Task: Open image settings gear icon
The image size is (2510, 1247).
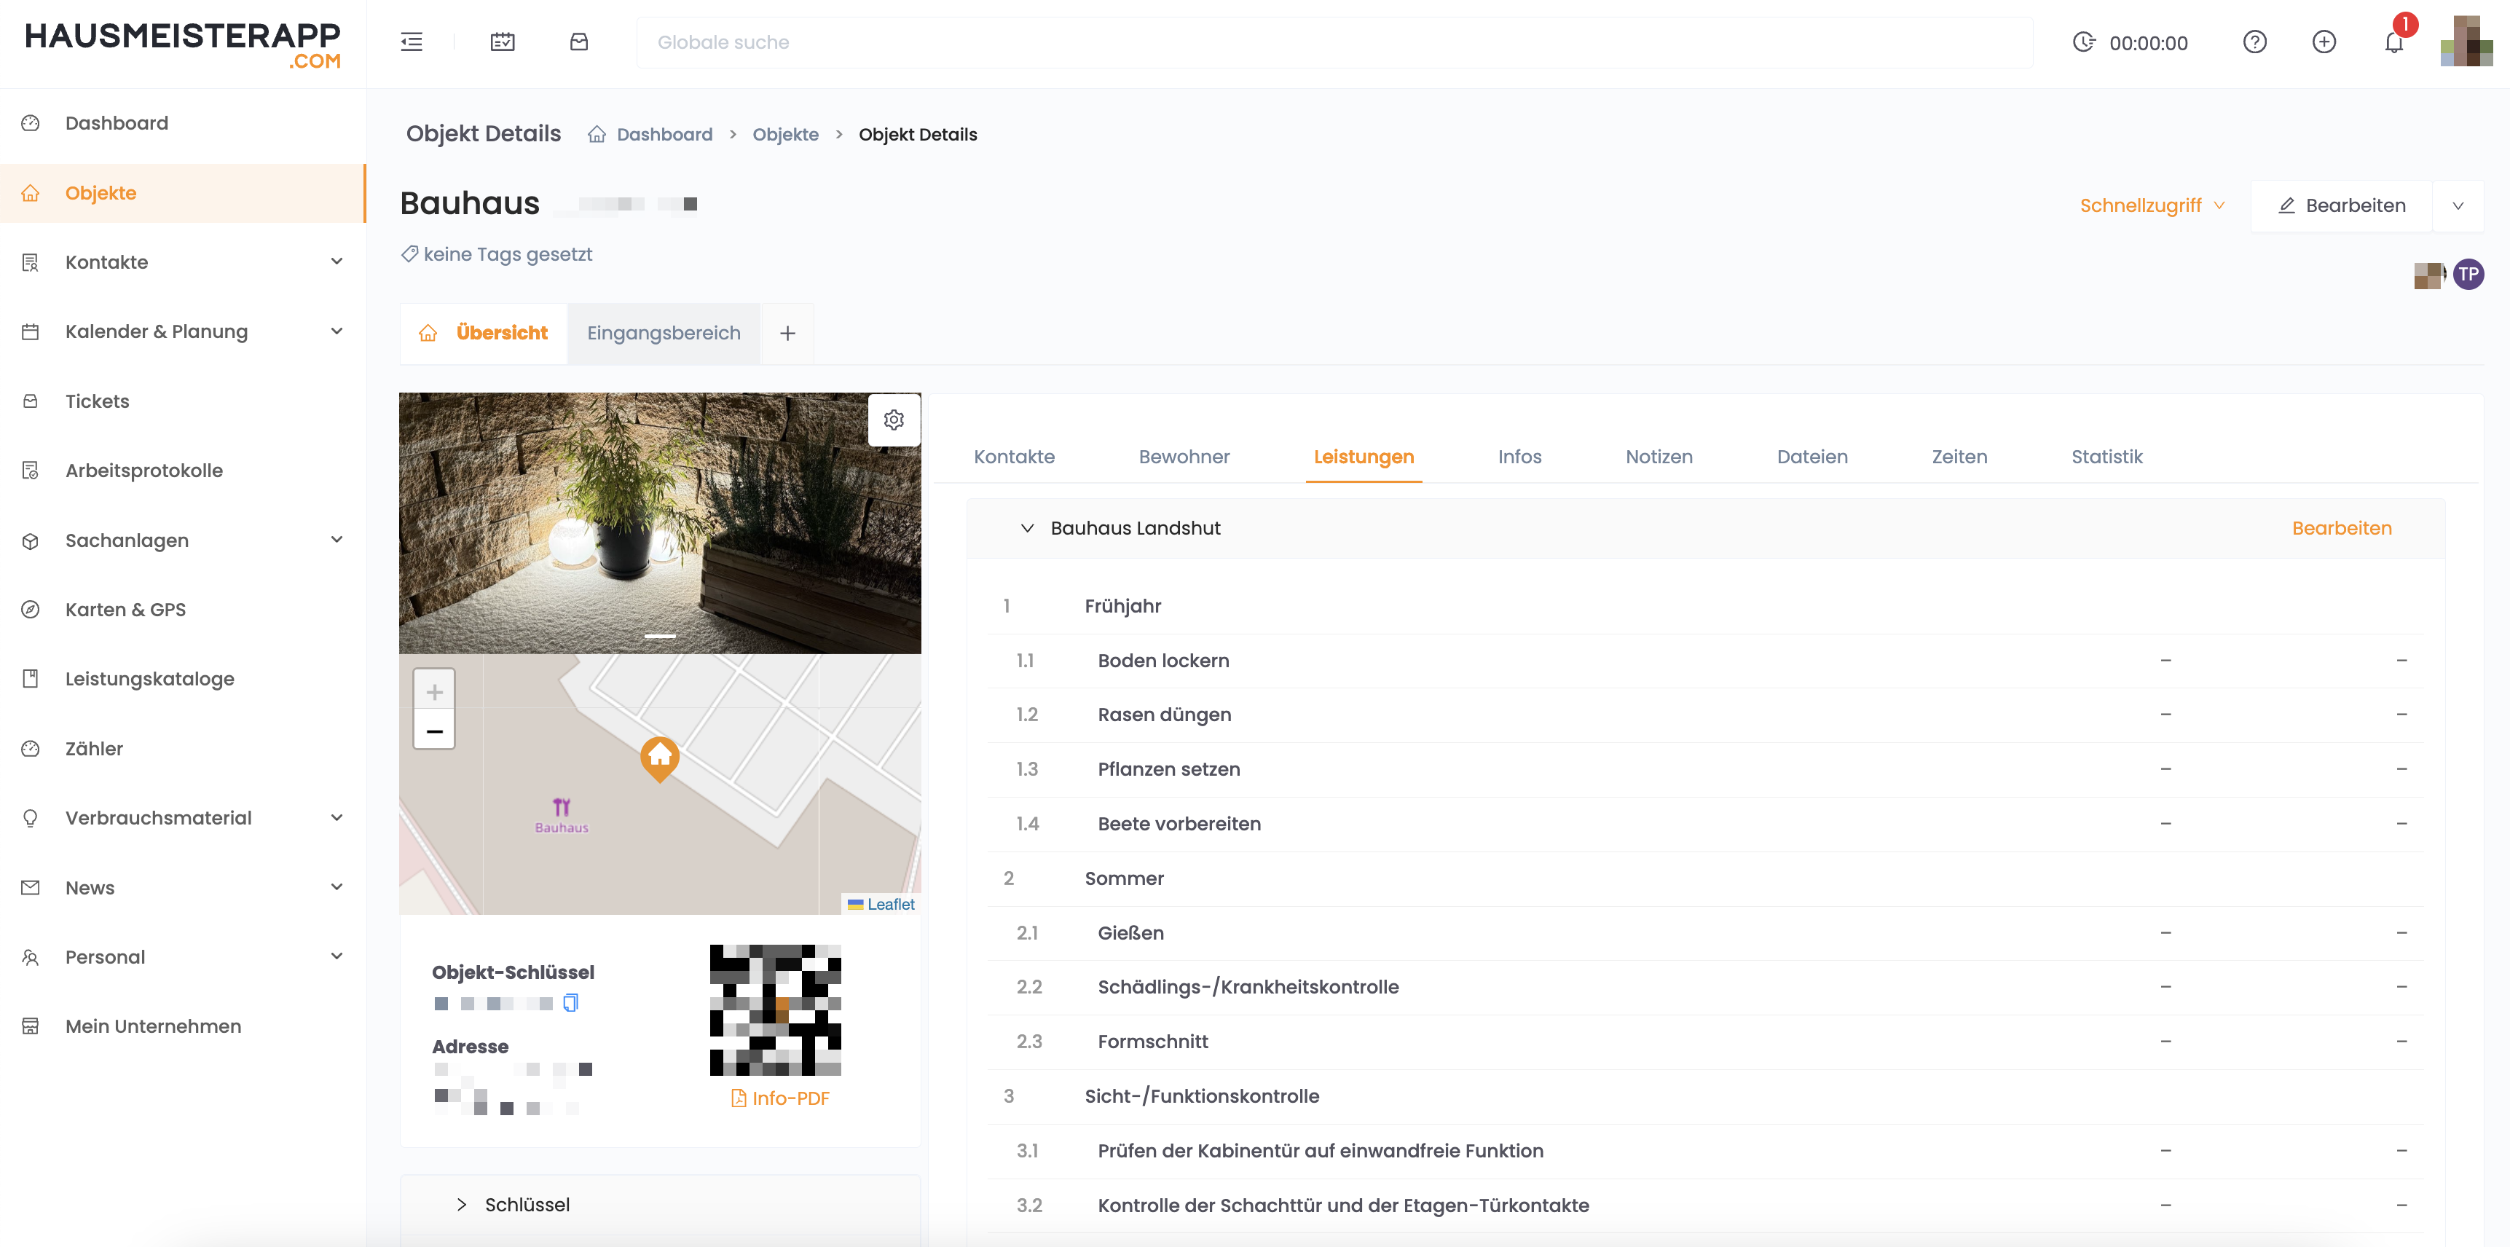Action: point(894,420)
